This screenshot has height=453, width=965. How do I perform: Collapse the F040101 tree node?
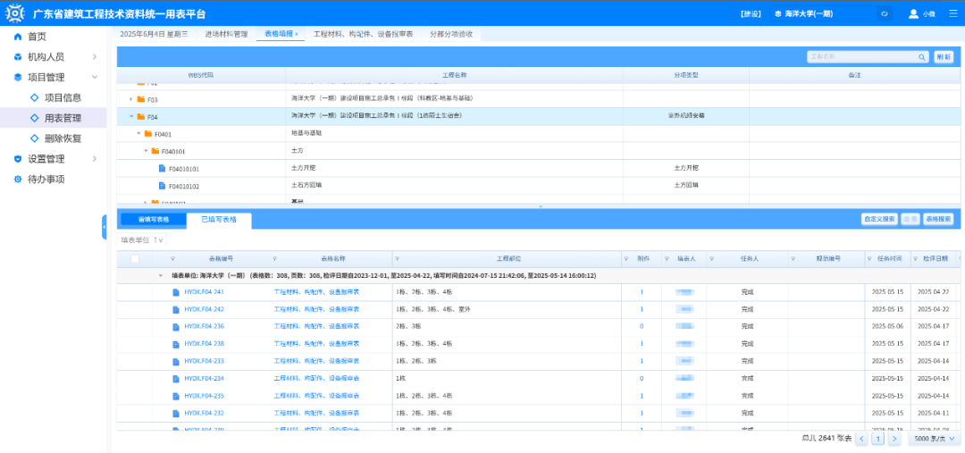146,151
